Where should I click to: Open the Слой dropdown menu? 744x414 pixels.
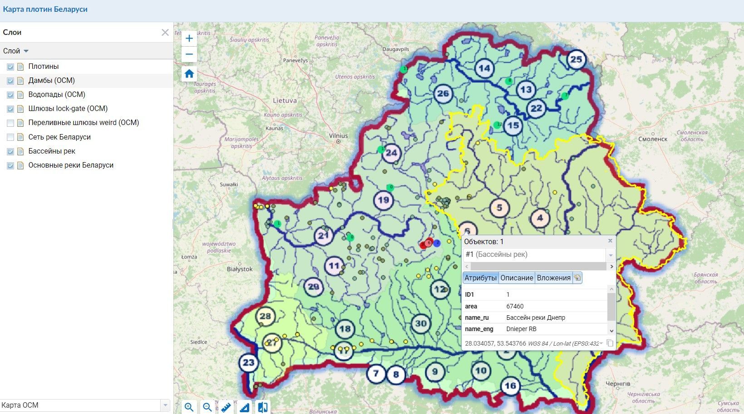pyautogui.click(x=16, y=51)
